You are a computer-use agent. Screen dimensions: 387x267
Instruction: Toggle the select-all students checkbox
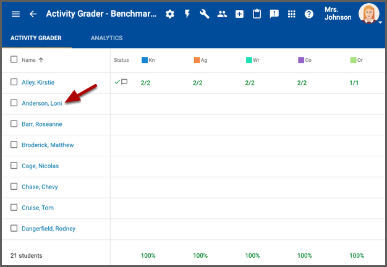coord(14,60)
